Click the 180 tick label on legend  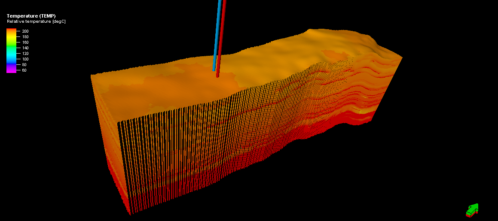25,37
